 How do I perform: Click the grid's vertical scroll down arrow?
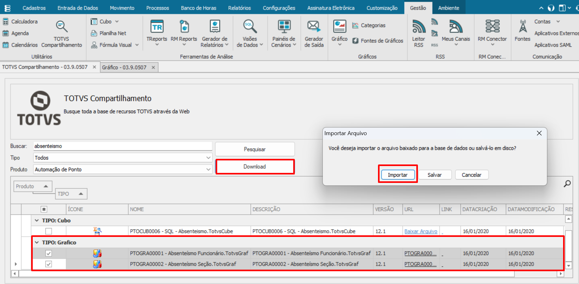tap(568, 266)
